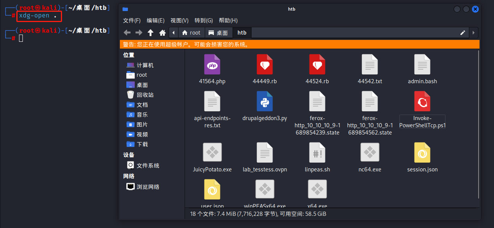This screenshot has width=494, height=228.
Task: Click the vertical scrollbar of file view
Action: coord(478,125)
